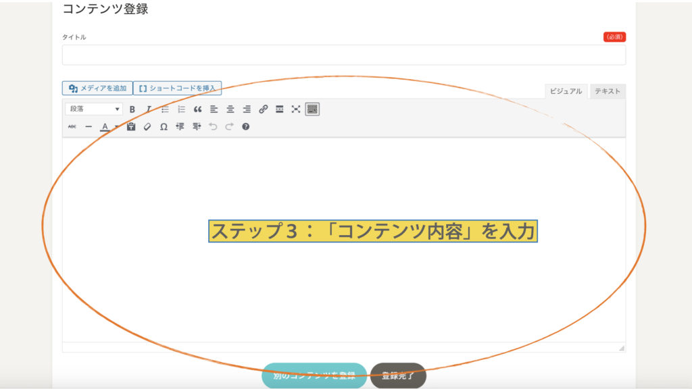Insert a numbered list

pyautogui.click(x=181, y=109)
